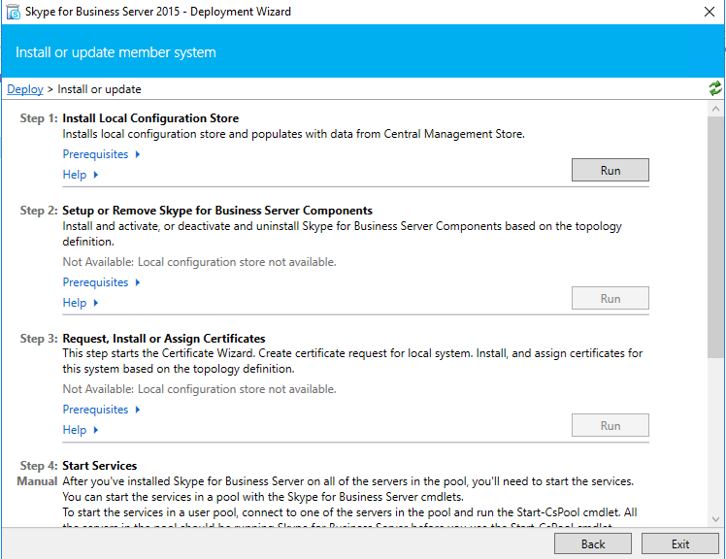
Task: Expand Prerequisites under Step 1
Action: point(101,154)
